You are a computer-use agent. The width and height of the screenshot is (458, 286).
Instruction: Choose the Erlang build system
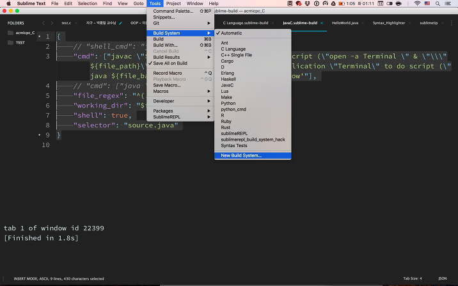253,73
